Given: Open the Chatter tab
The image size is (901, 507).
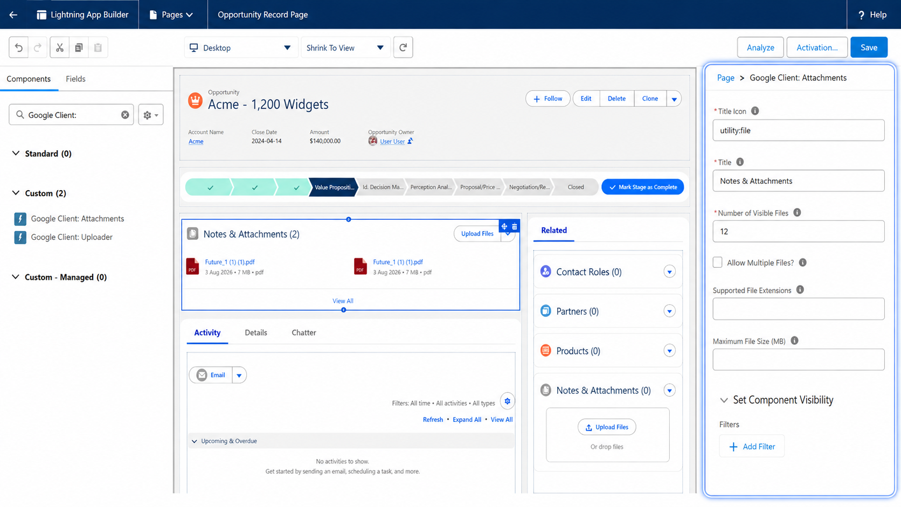Looking at the screenshot, I should click(304, 332).
